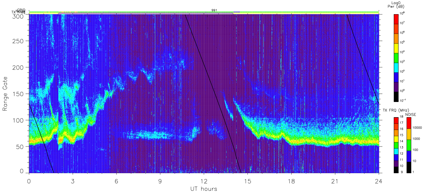Click the x-axis tick label '21'

(335, 181)
